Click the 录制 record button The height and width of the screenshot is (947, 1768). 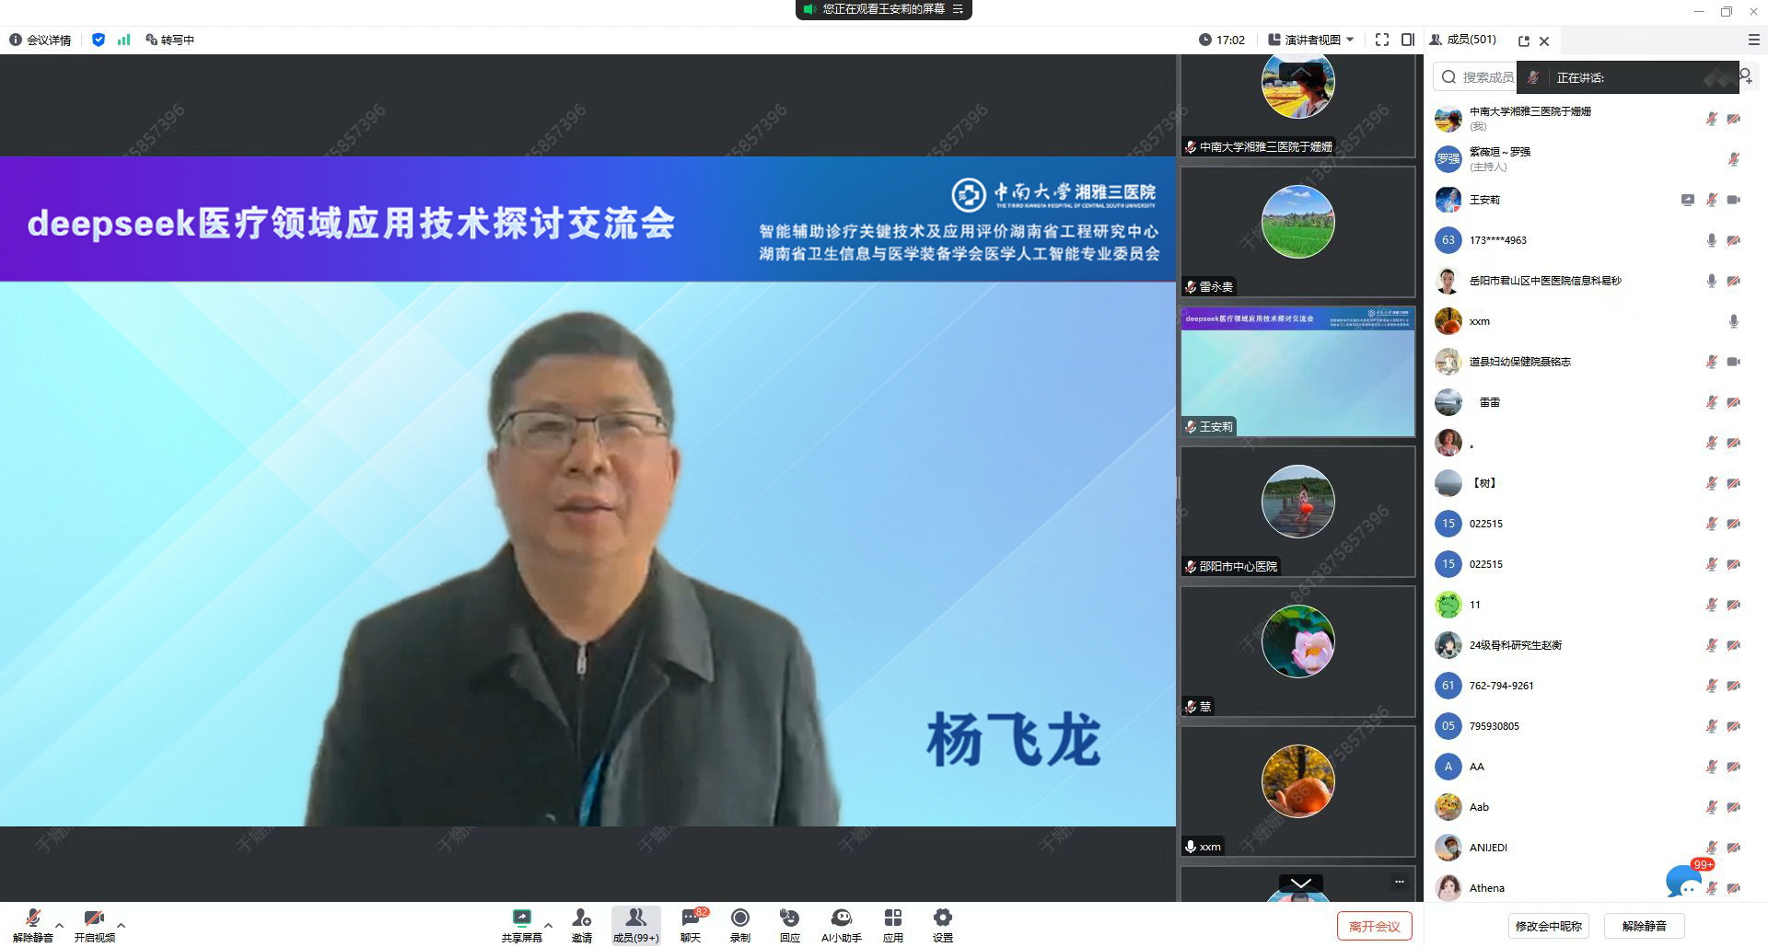(x=740, y=925)
